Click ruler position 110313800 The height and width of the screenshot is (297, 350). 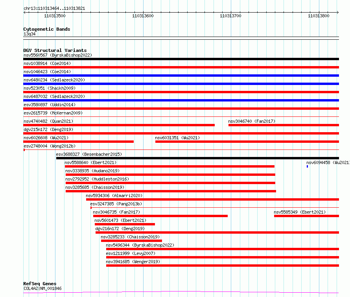(x=319, y=16)
